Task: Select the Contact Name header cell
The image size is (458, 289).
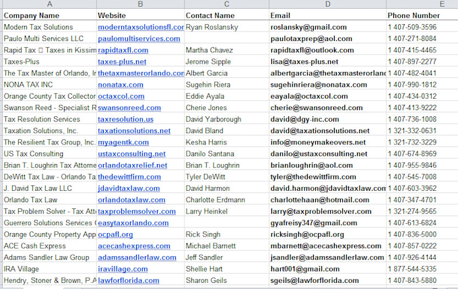Action: pos(227,15)
